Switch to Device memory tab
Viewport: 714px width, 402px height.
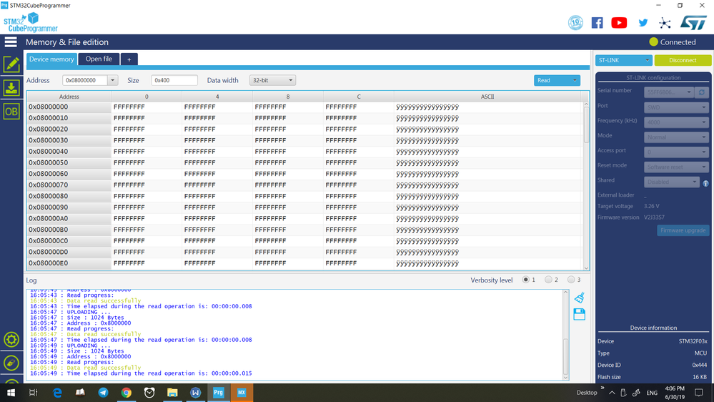tap(51, 59)
